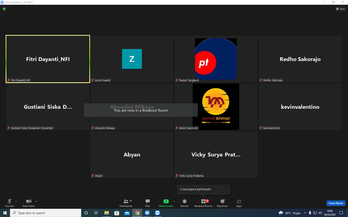Select Gustiani Siska Dewantari's tile
The width and height of the screenshot is (348, 217).
point(48,107)
